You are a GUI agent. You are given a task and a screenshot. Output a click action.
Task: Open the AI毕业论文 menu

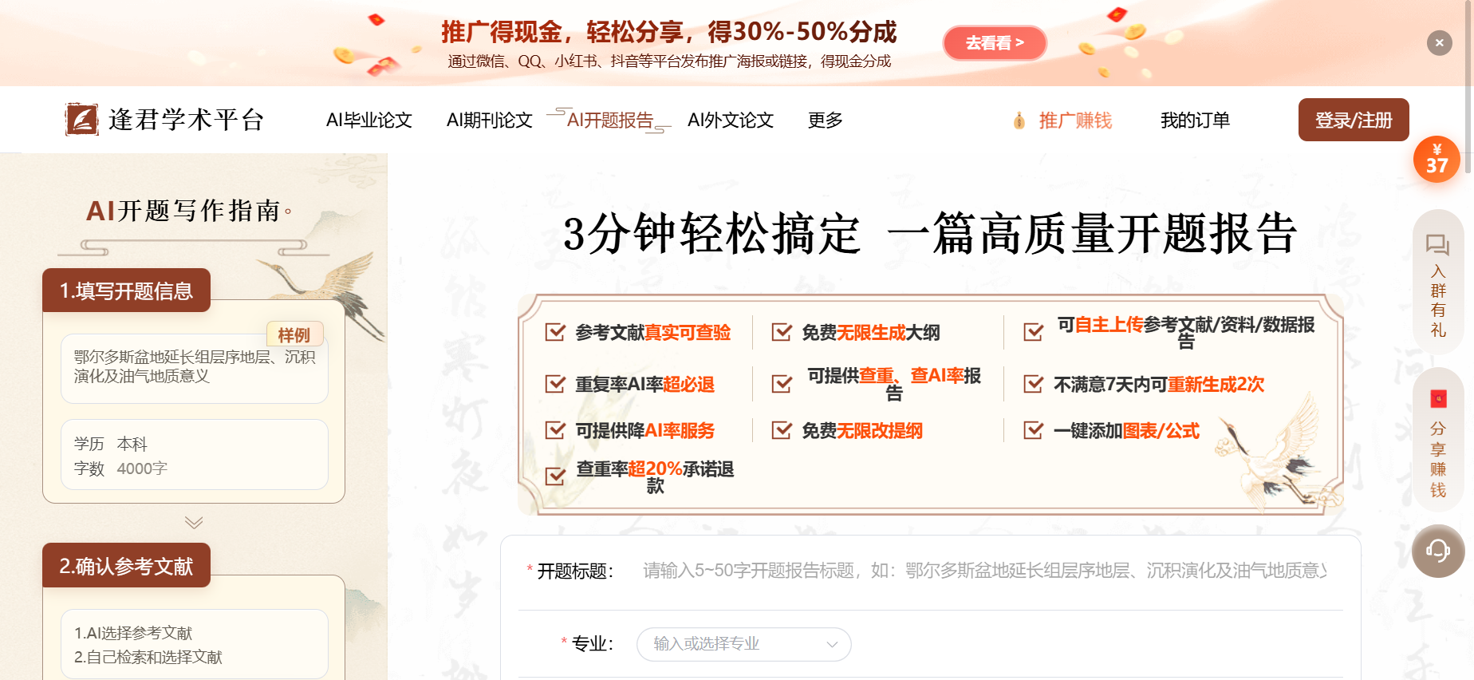click(368, 121)
